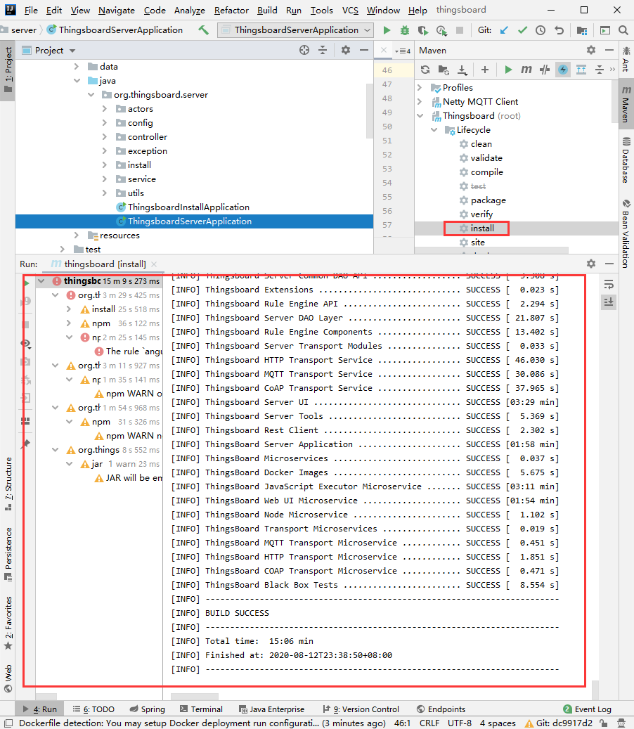Toggle Skip Tests mode in Maven toolbar
The height and width of the screenshot is (729, 634).
563,70
